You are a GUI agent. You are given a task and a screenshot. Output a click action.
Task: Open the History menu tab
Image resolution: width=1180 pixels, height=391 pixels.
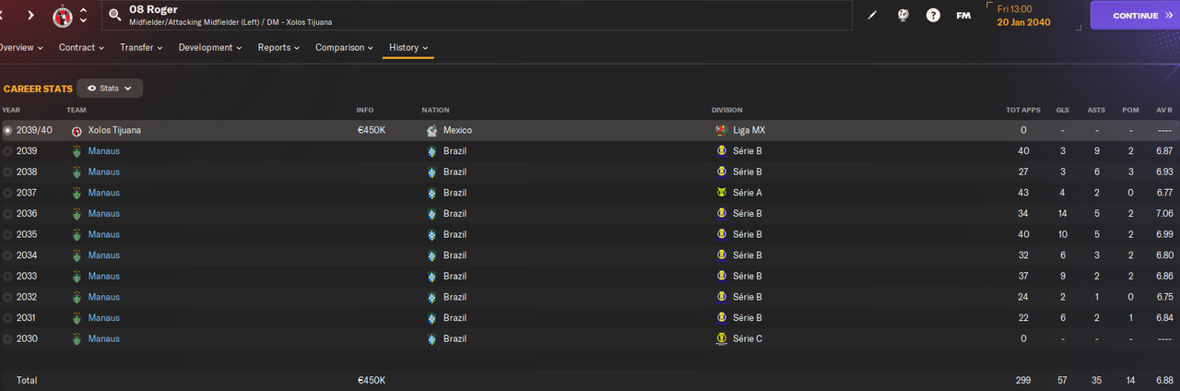(408, 48)
